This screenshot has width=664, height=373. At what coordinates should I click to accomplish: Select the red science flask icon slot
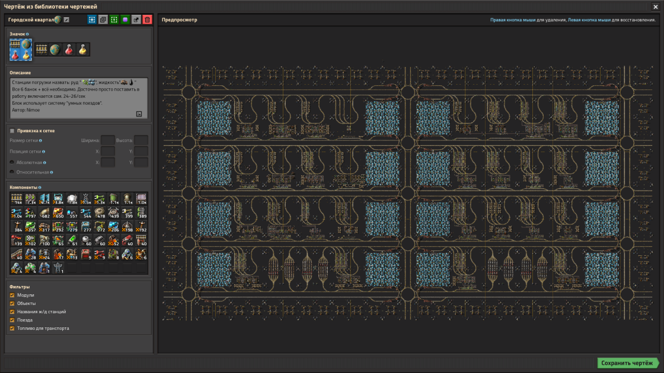[69, 50]
